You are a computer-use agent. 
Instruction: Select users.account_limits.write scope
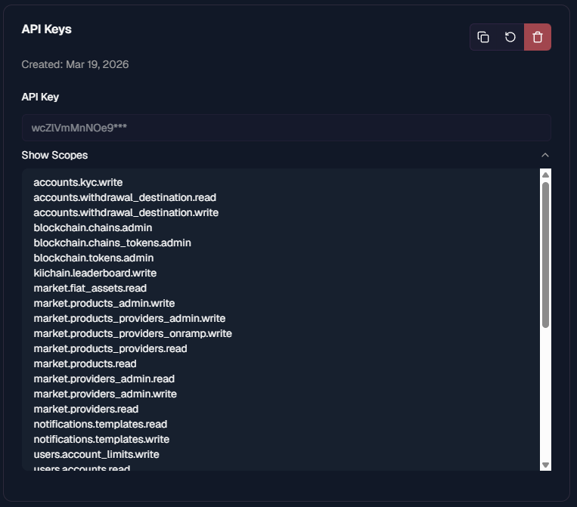click(96, 454)
